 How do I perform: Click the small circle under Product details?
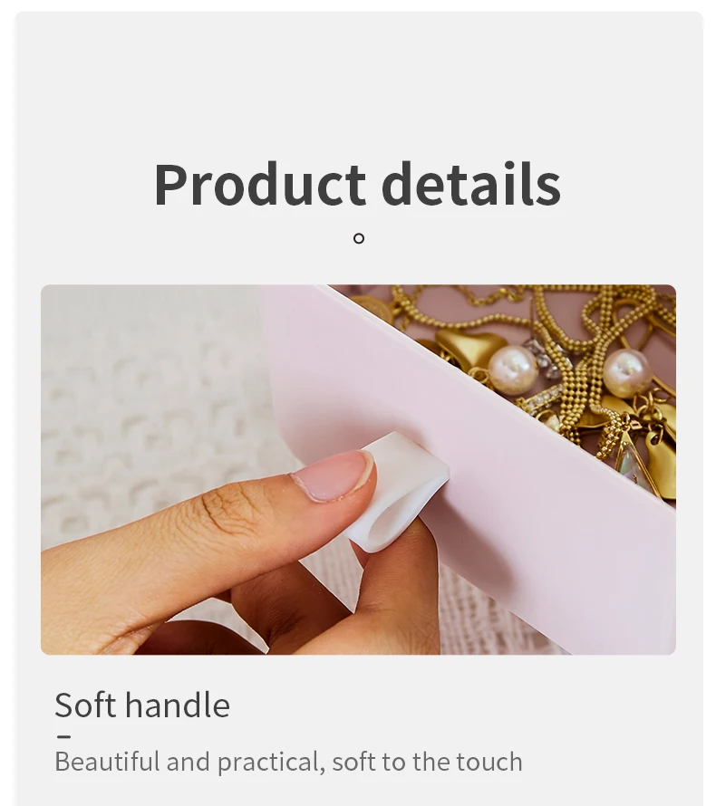coord(359,238)
